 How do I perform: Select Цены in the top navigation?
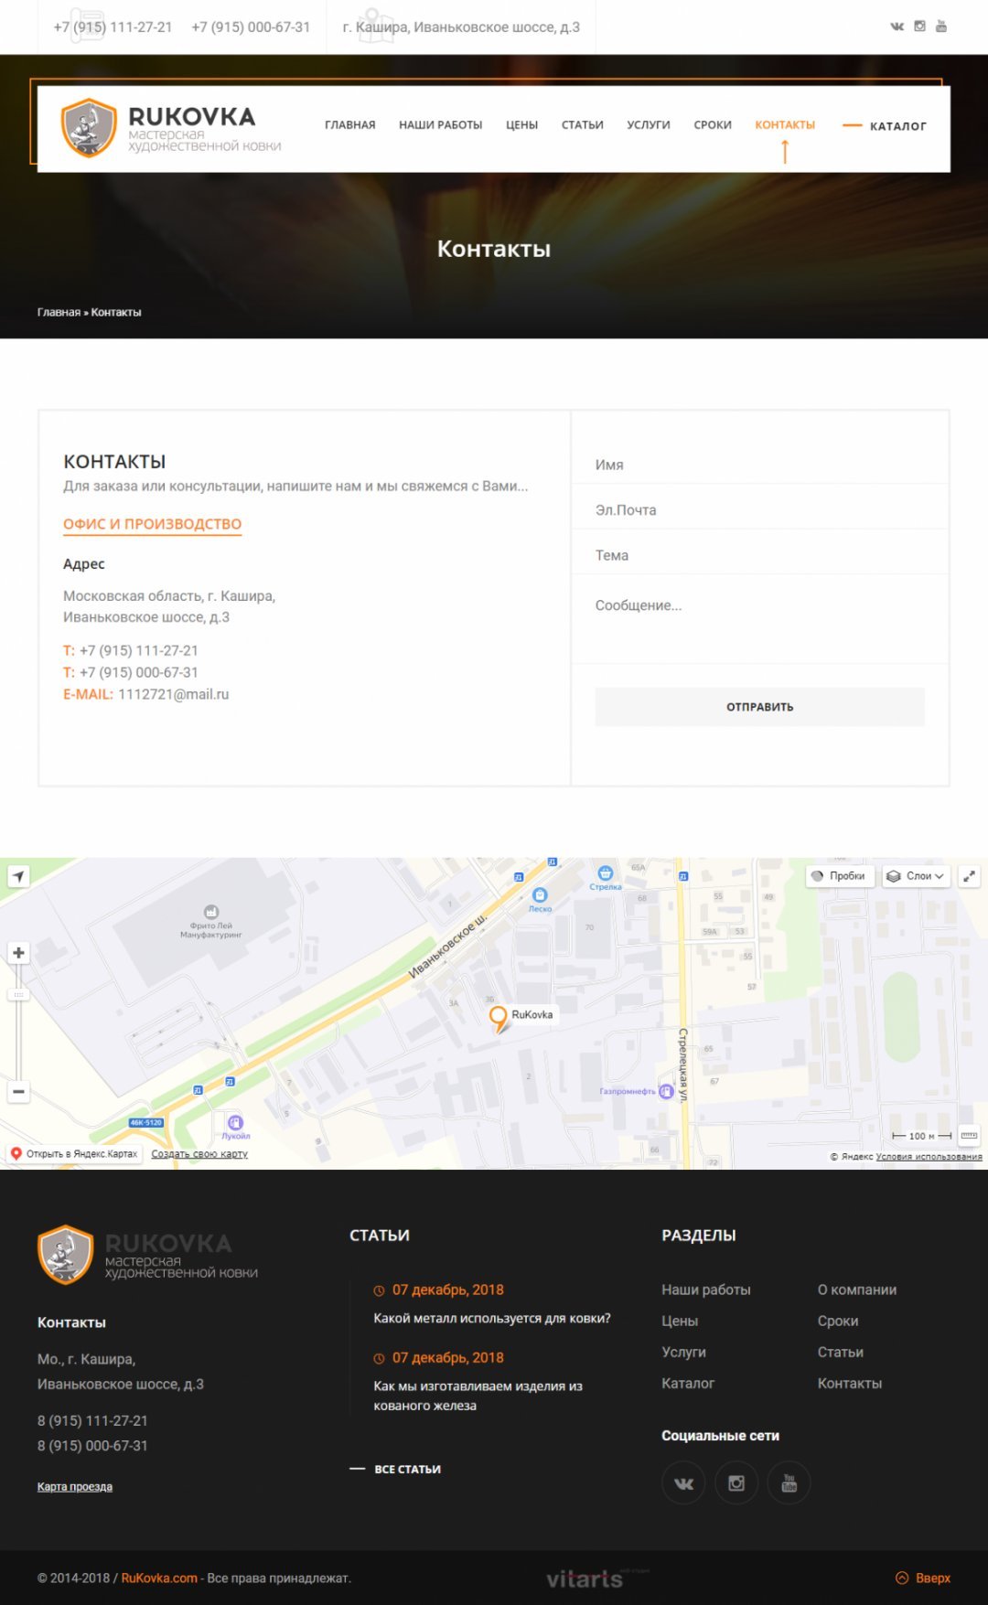[521, 125]
